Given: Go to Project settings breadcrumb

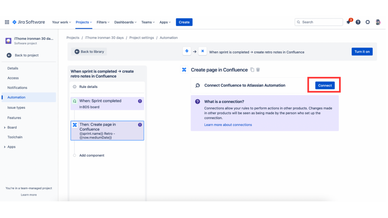Looking at the screenshot, I should (142, 38).
